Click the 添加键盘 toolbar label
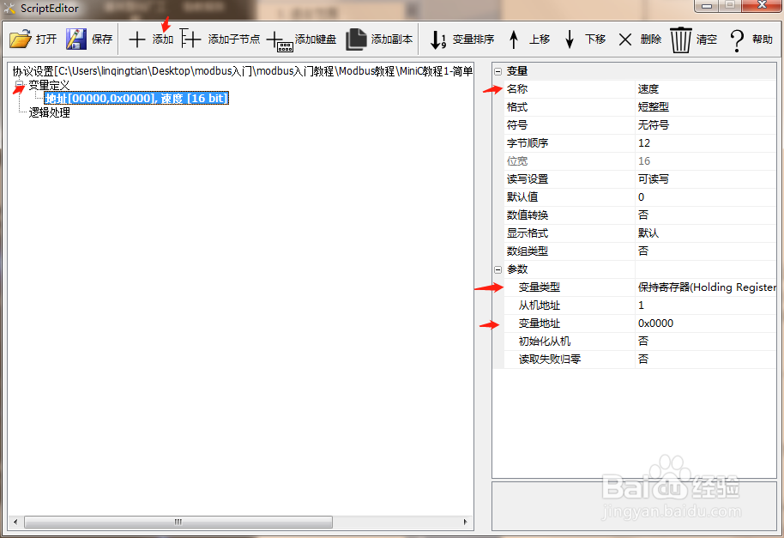Viewport: 784px width, 538px height. click(x=316, y=39)
